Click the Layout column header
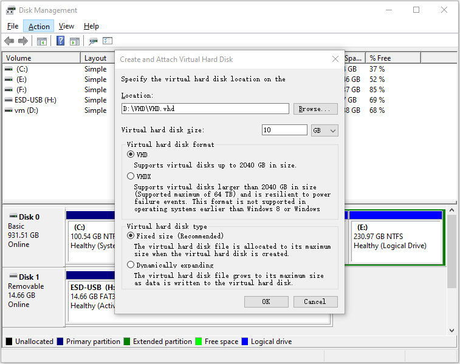This screenshot has width=460, height=364. pyautogui.click(x=98, y=58)
